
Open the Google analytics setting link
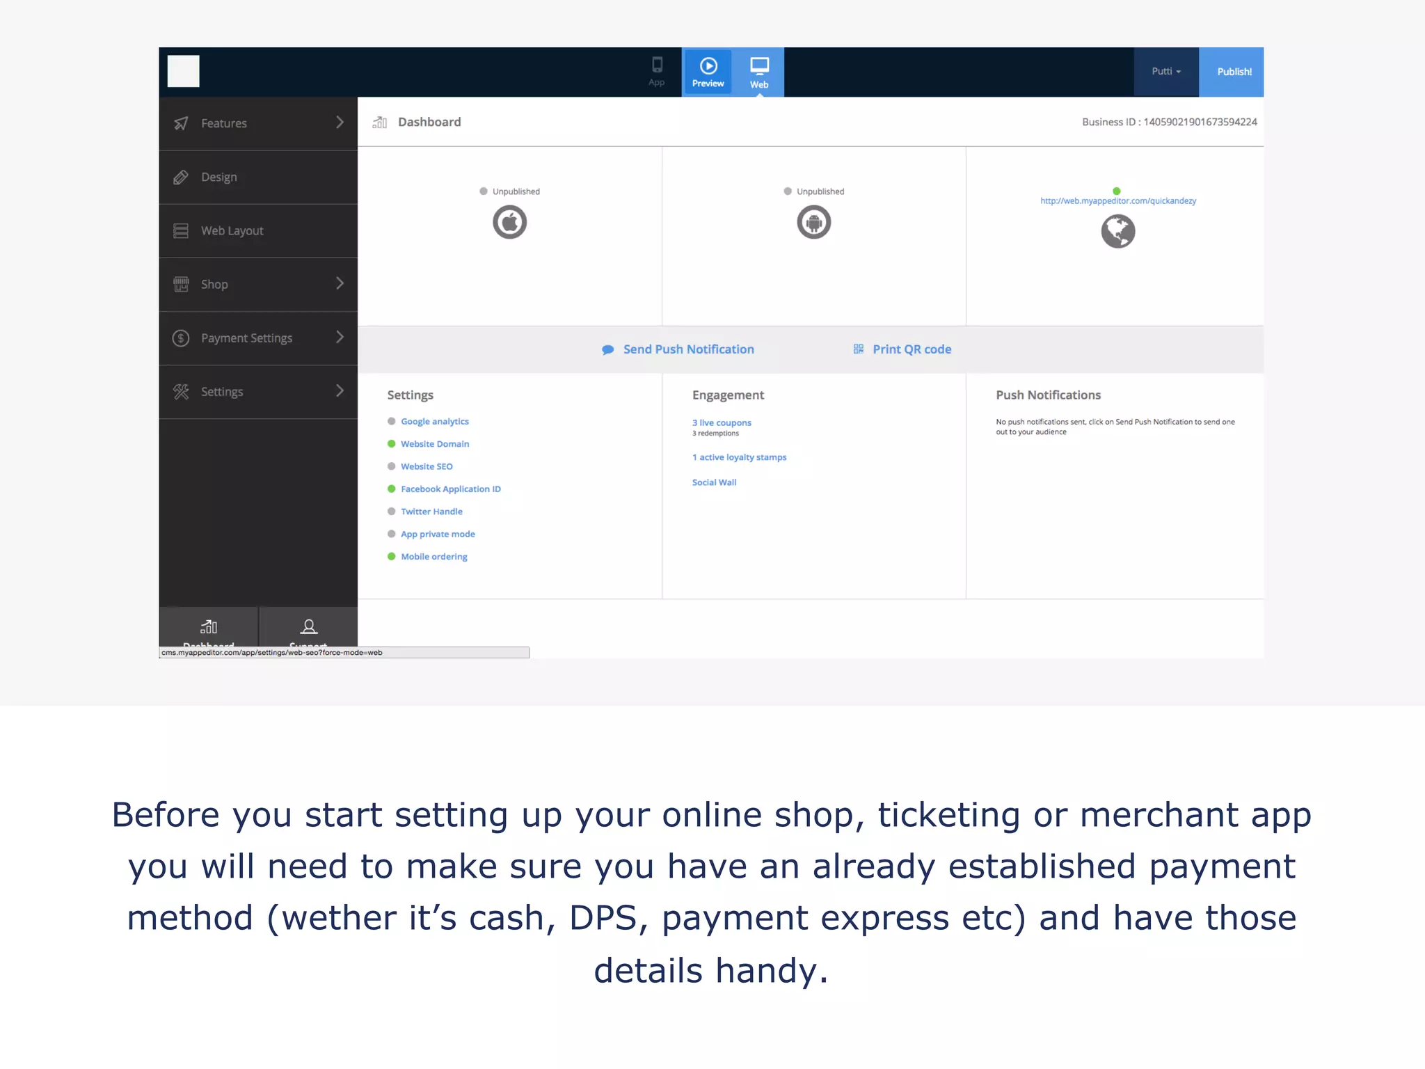tap(434, 422)
